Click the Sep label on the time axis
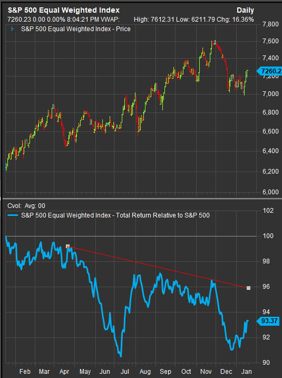Screen dimensions: 282x378 (166, 372)
